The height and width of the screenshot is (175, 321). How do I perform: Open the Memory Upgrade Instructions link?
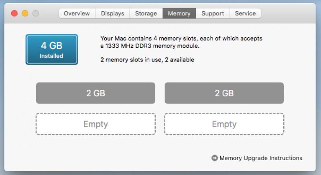click(x=260, y=158)
